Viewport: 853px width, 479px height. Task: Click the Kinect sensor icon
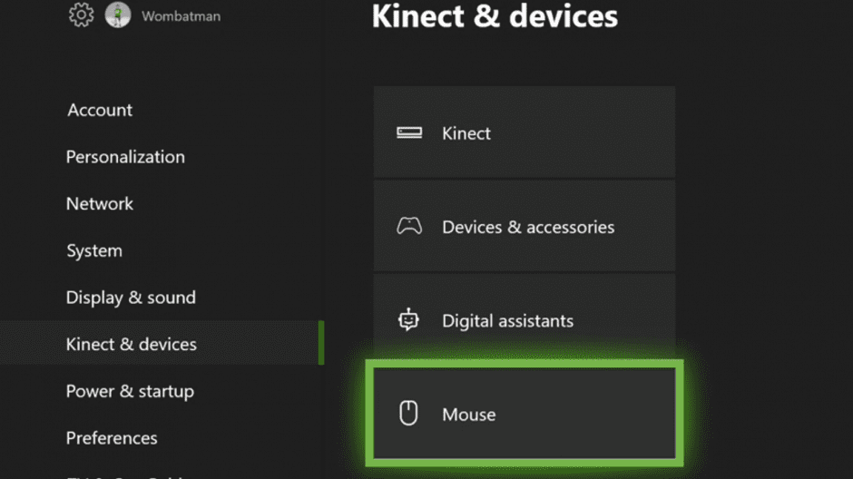(409, 132)
